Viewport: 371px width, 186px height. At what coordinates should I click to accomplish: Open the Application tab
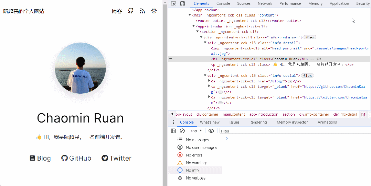[339, 3]
